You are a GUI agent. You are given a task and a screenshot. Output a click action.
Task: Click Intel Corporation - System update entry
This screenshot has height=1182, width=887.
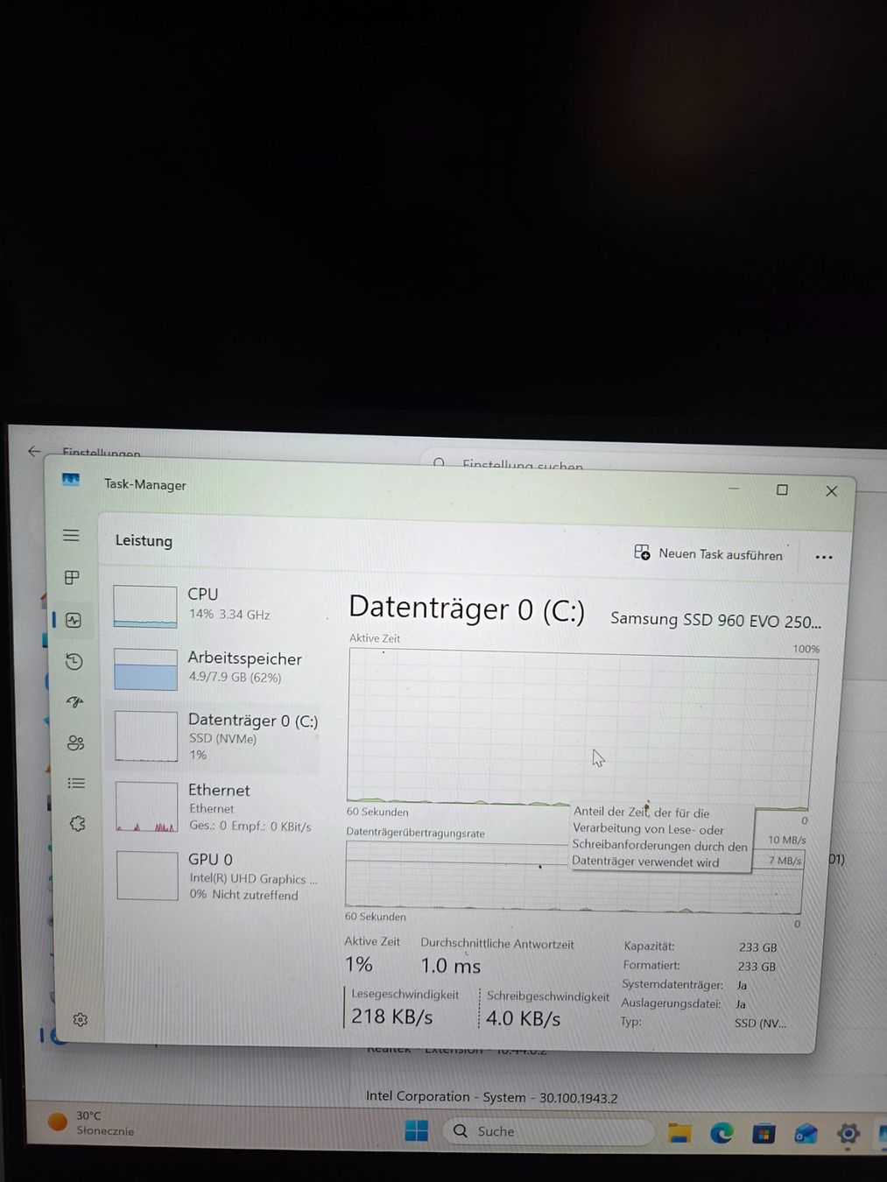tap(491, 1097)
